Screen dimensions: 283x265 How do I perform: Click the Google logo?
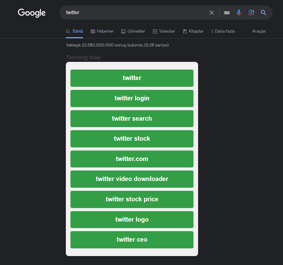[32, 13]
